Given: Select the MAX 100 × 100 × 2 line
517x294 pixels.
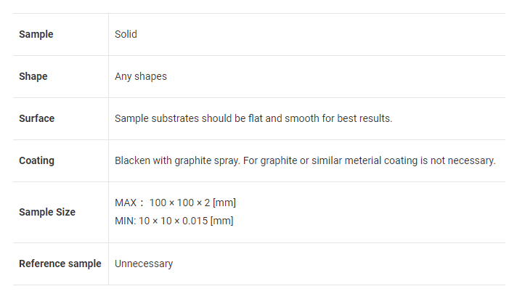Looking at the screenshot, I should (175, 203).
